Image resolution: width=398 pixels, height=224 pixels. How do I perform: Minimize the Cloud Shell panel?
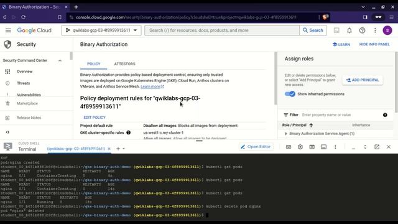(353, 147)
